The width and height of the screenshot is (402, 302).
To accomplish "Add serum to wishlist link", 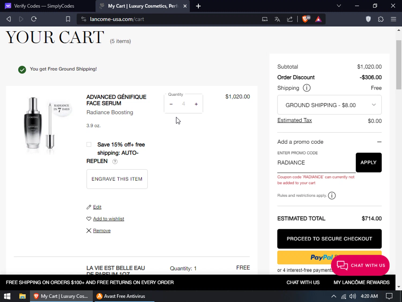I will coord(109,219).
